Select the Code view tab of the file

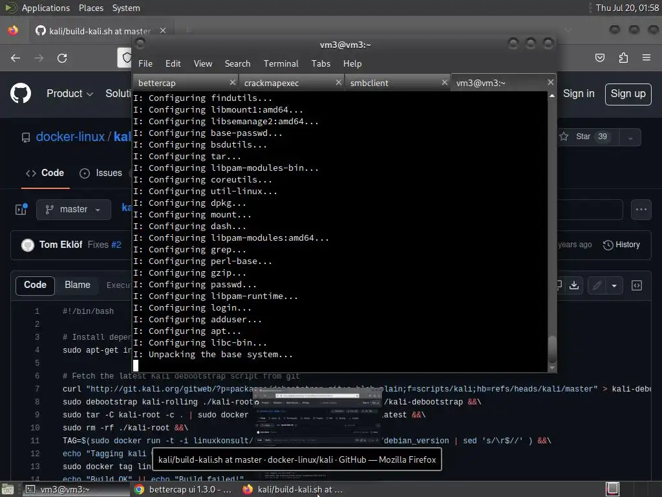coord(35,285)
